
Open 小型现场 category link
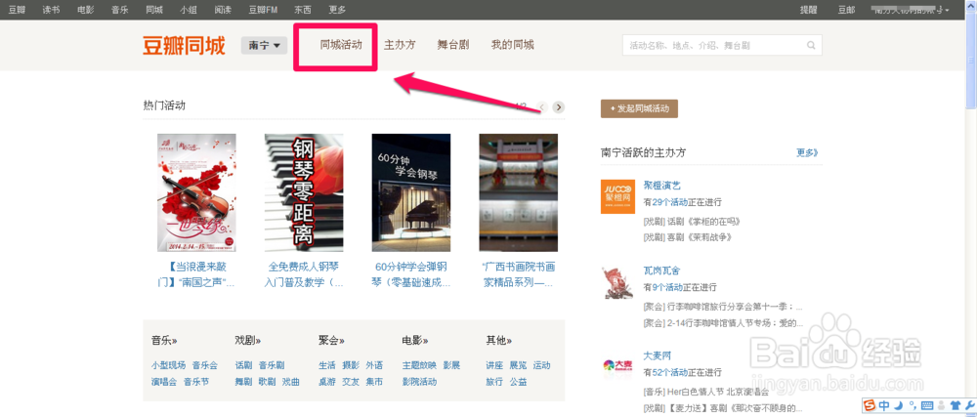click(x=168, y=365)
